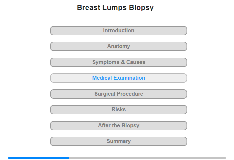Pick the Symptoms & Causes chapter

click(x=118, y=62)
